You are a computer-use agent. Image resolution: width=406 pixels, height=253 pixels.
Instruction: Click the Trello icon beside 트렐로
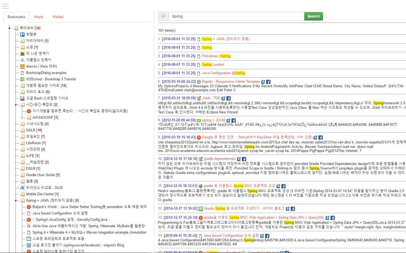pos(23,34)
